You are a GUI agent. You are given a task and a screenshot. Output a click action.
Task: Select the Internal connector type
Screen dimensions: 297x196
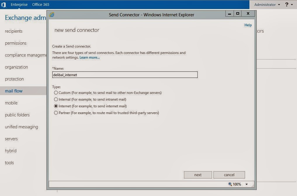tap(56, 99)
